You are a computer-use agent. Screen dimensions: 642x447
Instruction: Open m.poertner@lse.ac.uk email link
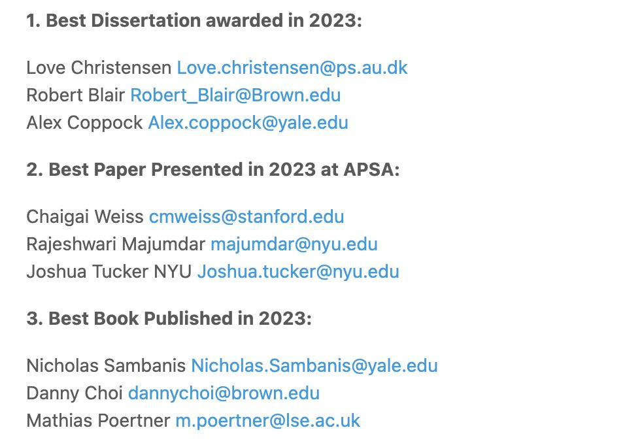coord(268,421)
